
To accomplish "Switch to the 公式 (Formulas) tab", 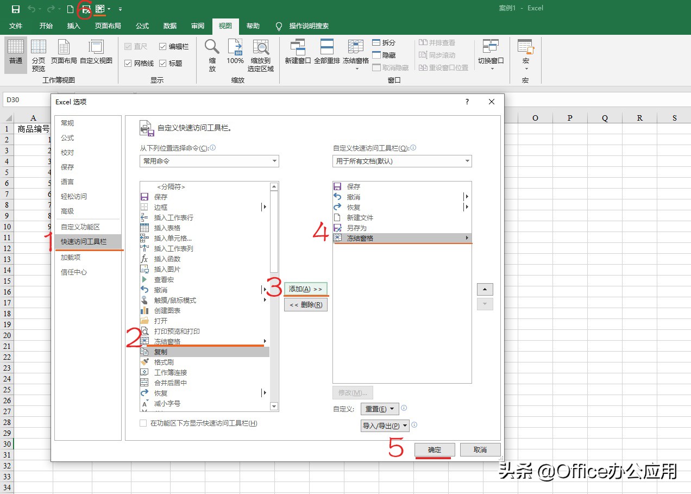I will [142, 26].
